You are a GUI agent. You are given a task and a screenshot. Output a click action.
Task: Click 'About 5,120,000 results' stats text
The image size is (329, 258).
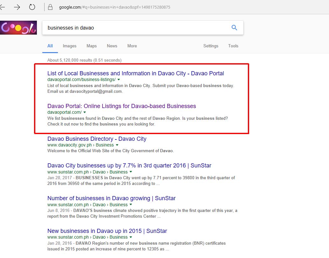tap(84, 60)
